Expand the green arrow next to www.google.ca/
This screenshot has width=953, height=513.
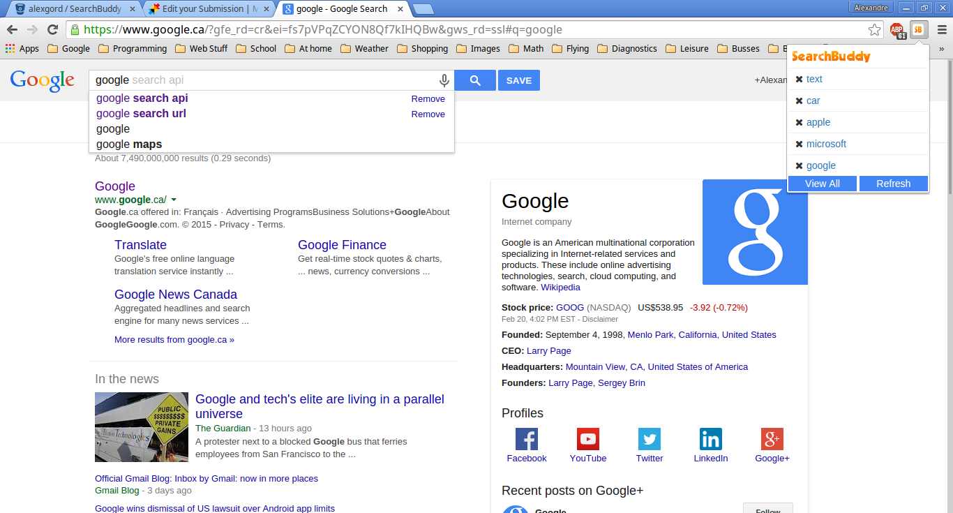[174, 200]
